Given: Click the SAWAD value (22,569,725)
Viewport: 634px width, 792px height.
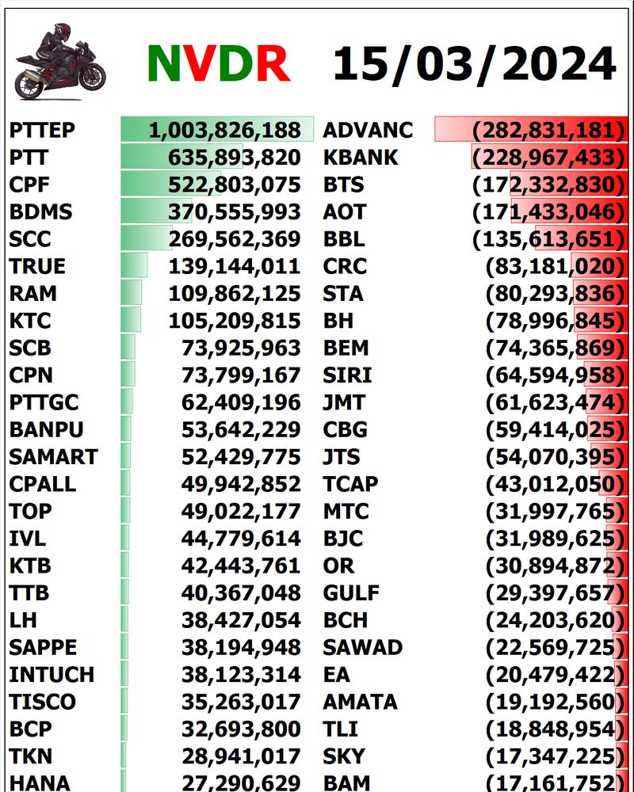Looking at the screenshot, I should coord(555,647).
